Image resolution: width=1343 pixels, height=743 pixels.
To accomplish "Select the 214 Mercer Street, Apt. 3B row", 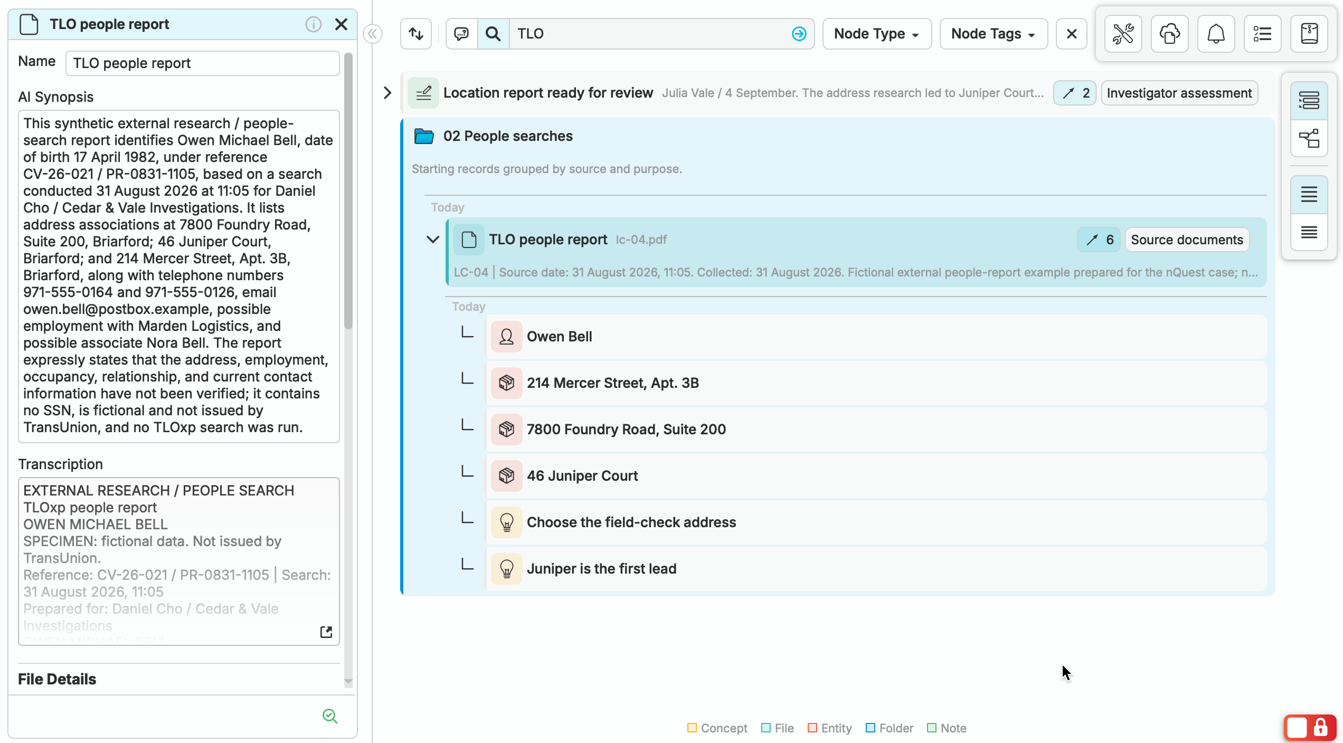I will point(875,383).
